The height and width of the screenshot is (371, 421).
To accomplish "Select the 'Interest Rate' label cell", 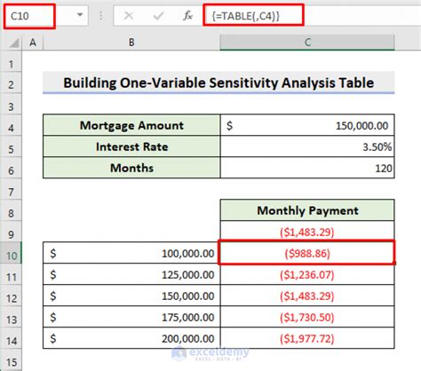I will coord(131,146).
